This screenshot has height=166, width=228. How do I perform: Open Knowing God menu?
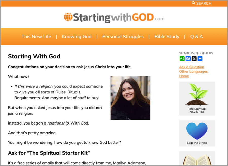77,37
